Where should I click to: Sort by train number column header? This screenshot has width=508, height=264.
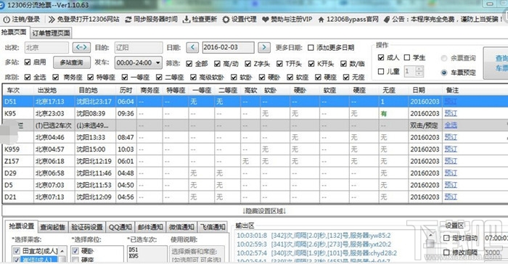point(18,90)
